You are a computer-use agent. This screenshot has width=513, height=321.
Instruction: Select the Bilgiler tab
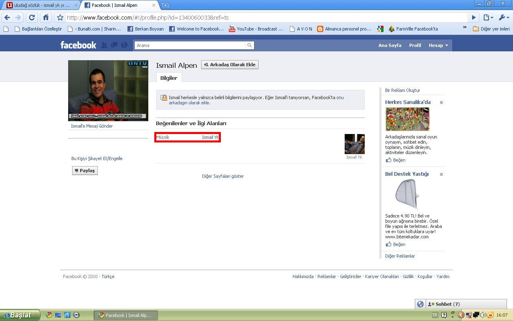click(169, 78)
